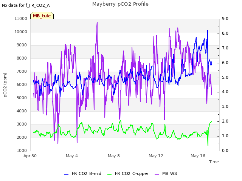Click the pCO2 (ppm) axis label

5,85
